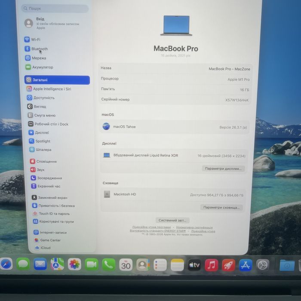
Task: Open Акумулятор battery settings
Action: pos(39,67)
